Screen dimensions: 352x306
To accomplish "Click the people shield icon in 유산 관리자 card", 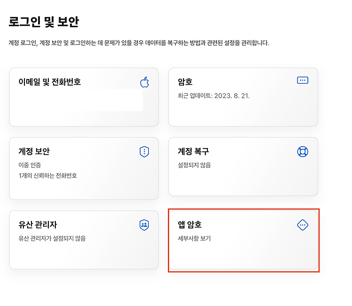I will [x=145, y=225].
